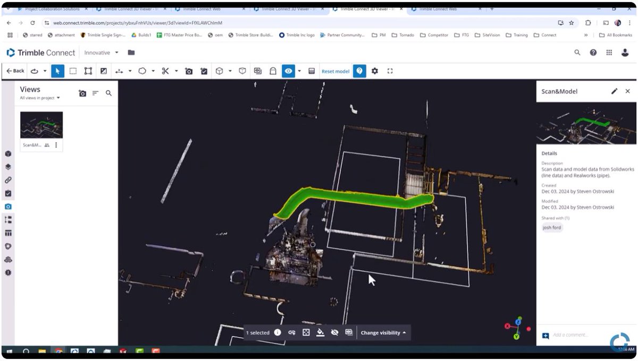Screen dimensions: 638x361
Task: Open viewer settings gear
Action: click(375, 71)
